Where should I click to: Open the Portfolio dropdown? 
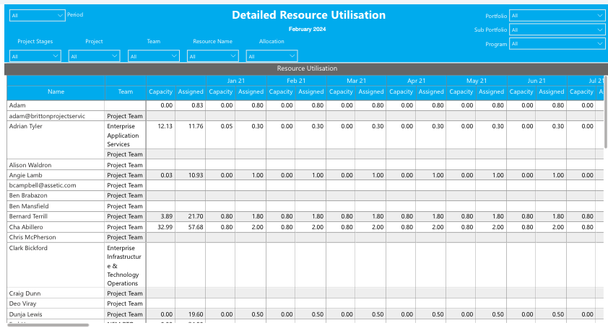(x=557, y=15)
